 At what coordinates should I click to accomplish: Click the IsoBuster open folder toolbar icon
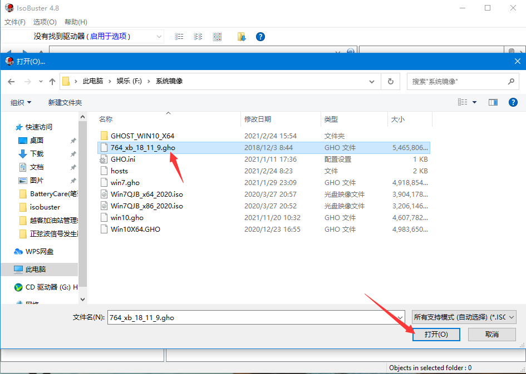pyautogui.click(x=242, y=37)
